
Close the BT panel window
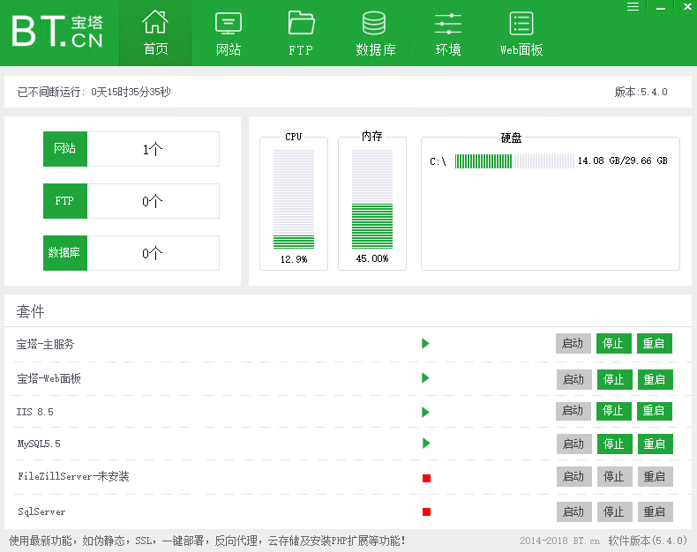[x=687, y=7]
